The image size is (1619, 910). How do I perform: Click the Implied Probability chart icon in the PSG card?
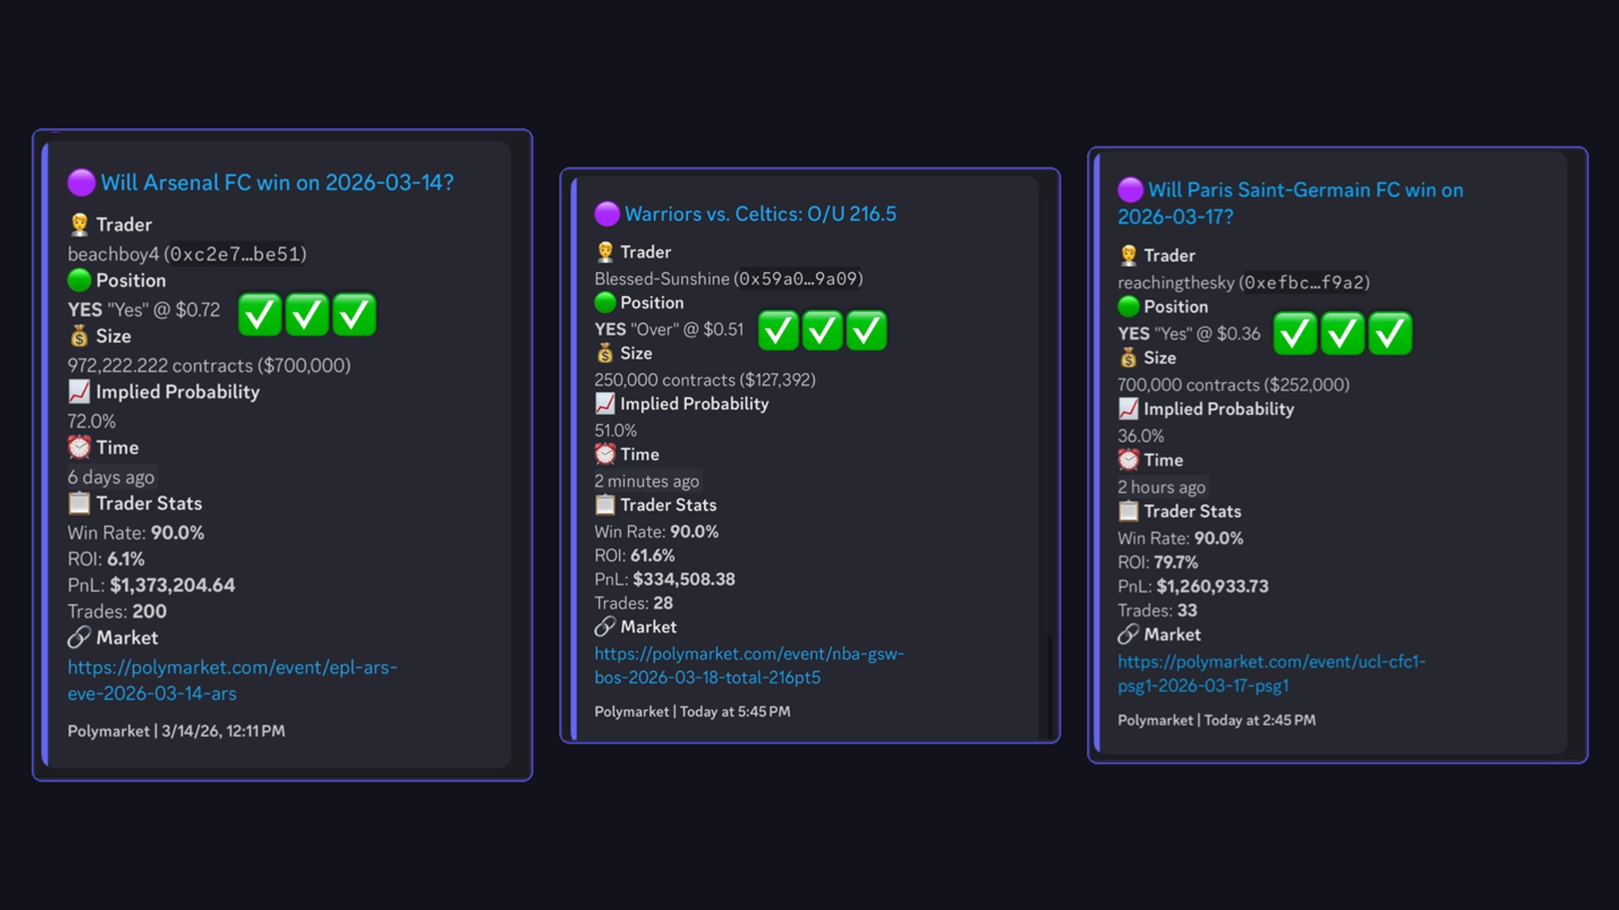click(1129, 409)
